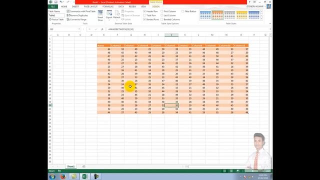320x180 pixels.
Task: Adjust the zoom slider in status bar
Action: pyautogui.click(x=252, y=171)
